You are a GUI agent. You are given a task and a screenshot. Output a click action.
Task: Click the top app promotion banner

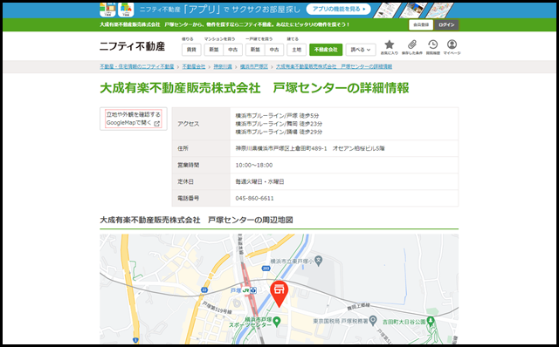279,10
